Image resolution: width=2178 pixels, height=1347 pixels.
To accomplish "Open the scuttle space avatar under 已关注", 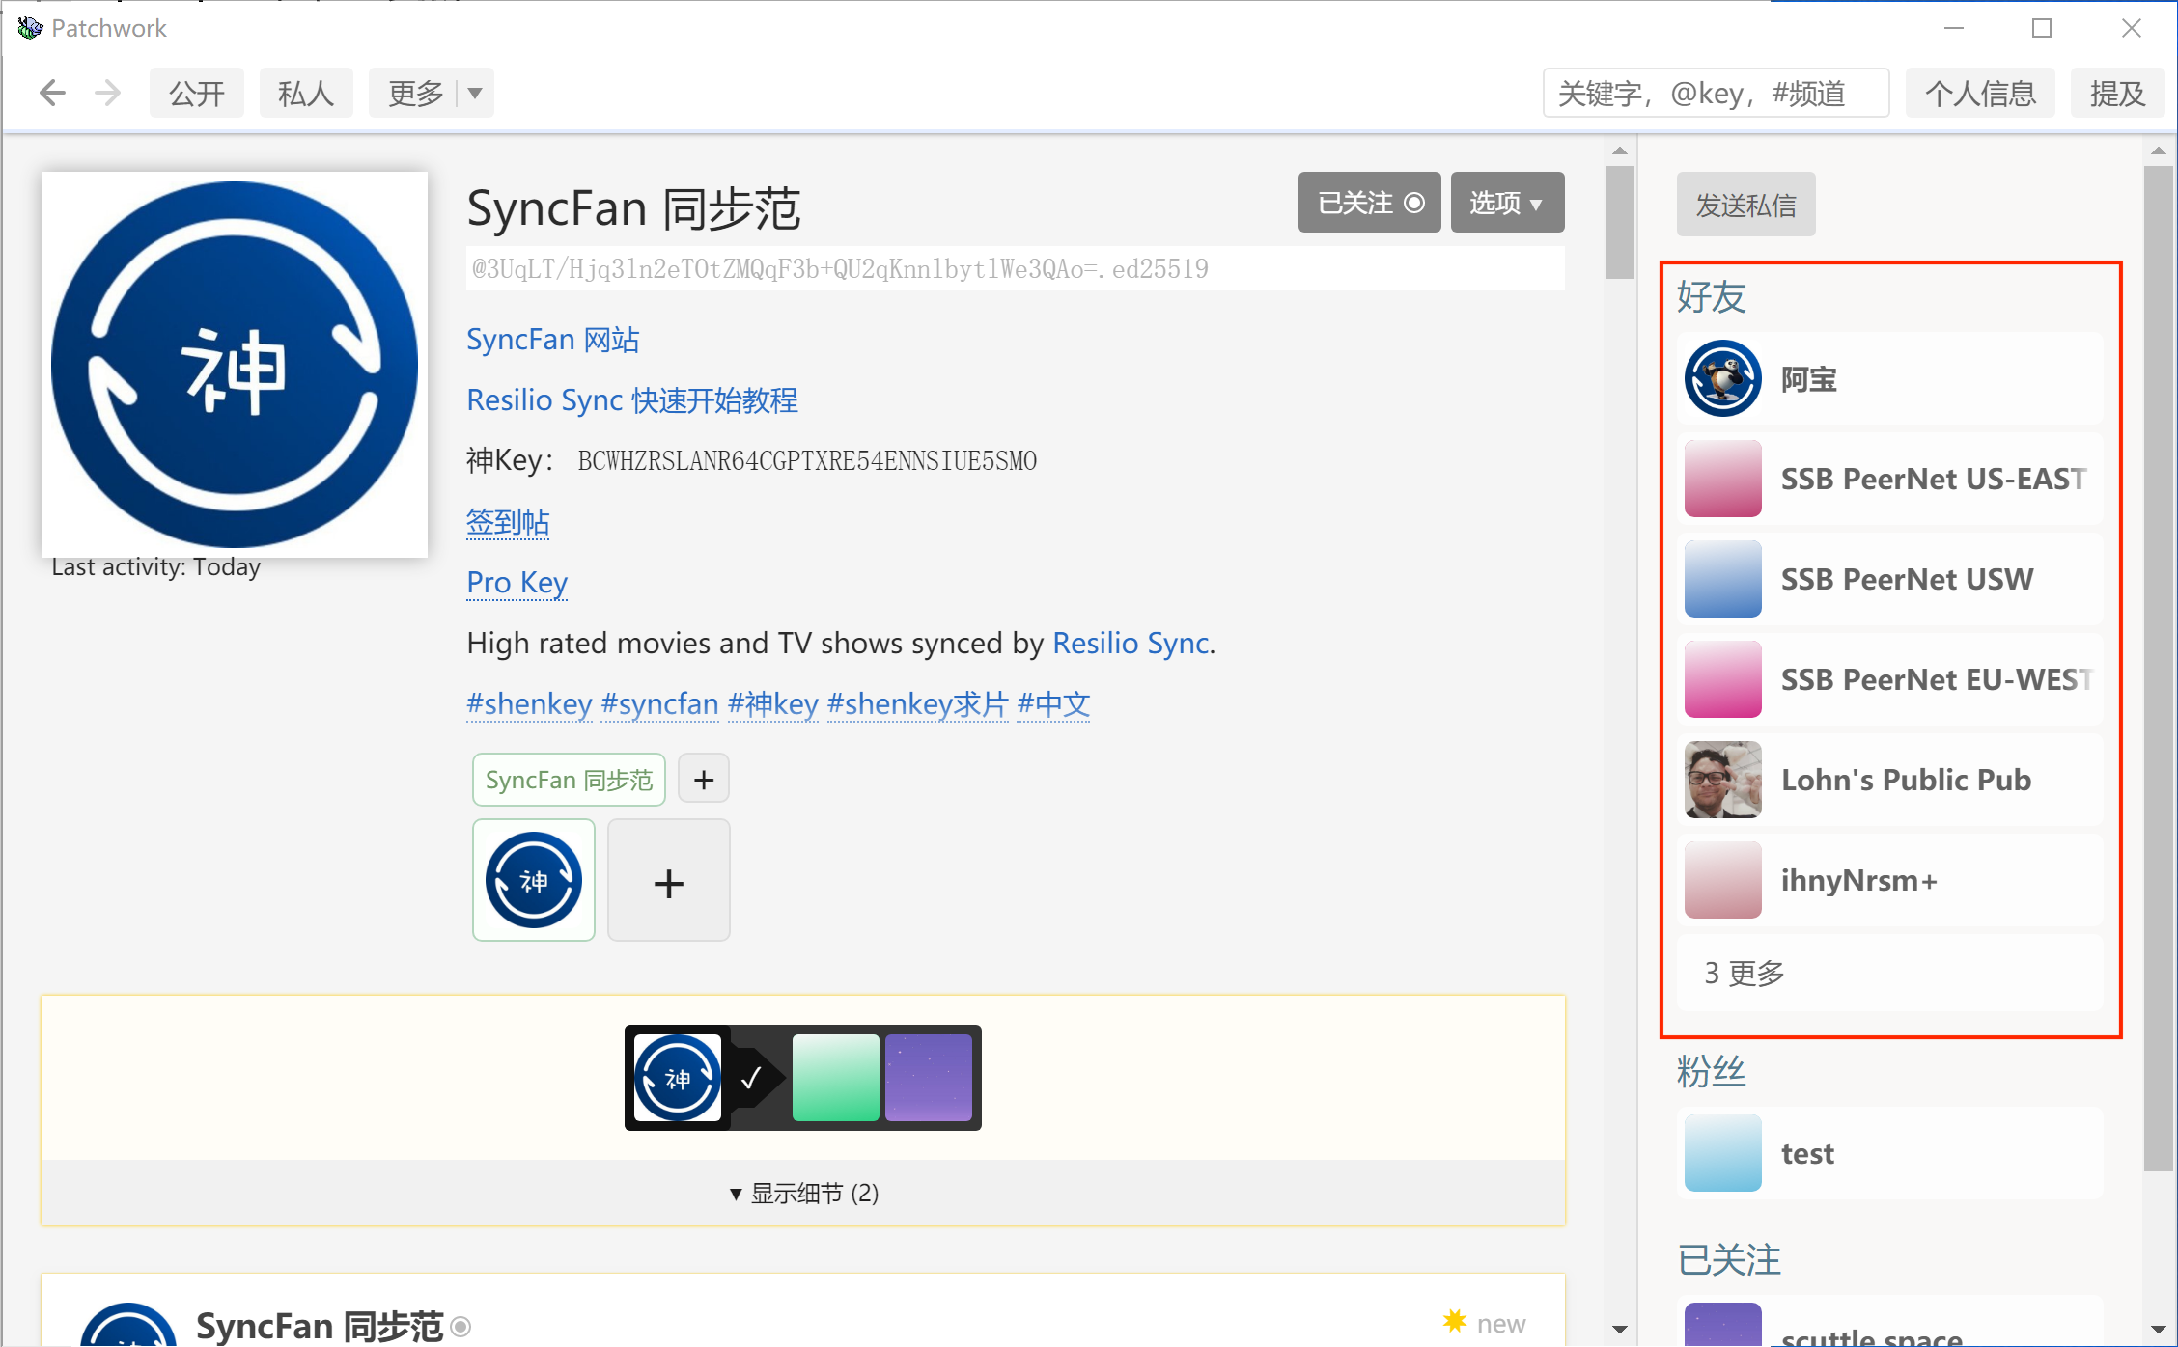I will 1723,1325.
